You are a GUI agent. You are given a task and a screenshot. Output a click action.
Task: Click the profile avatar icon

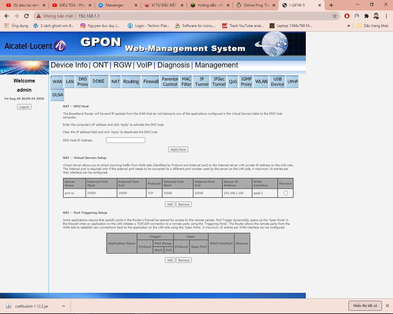[x=376, y=16]
